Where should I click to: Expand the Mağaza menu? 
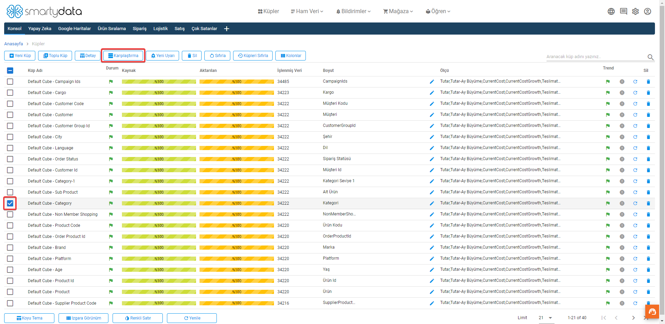point(398,11)
